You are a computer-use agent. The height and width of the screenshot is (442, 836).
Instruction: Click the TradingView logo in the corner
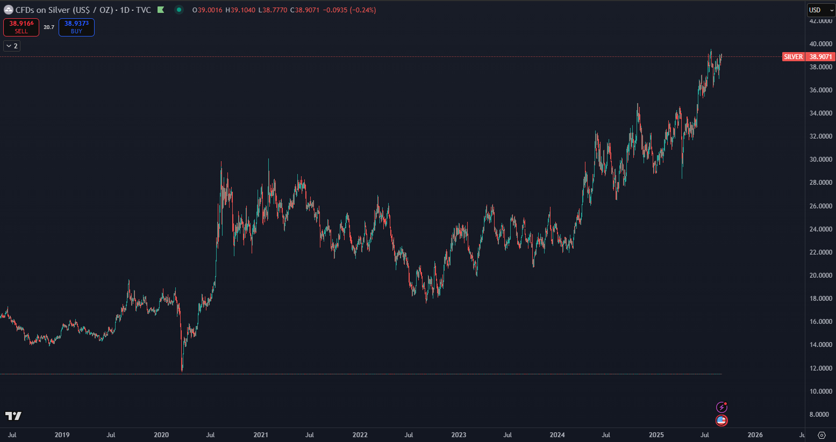tap(13, 416)
